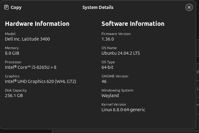Click the Hardware Information heading
The image size is (199, 133).
(x=37, y=24)
